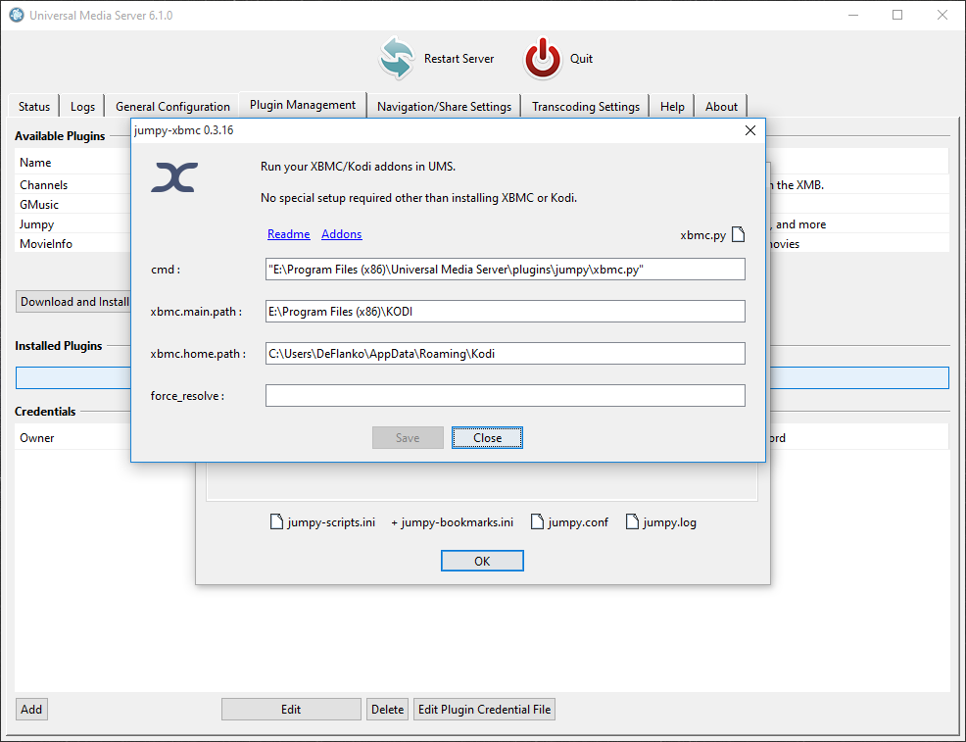Click the Download and Install button
The width and height of the screenshot is (966, 742).
[74, 301]
